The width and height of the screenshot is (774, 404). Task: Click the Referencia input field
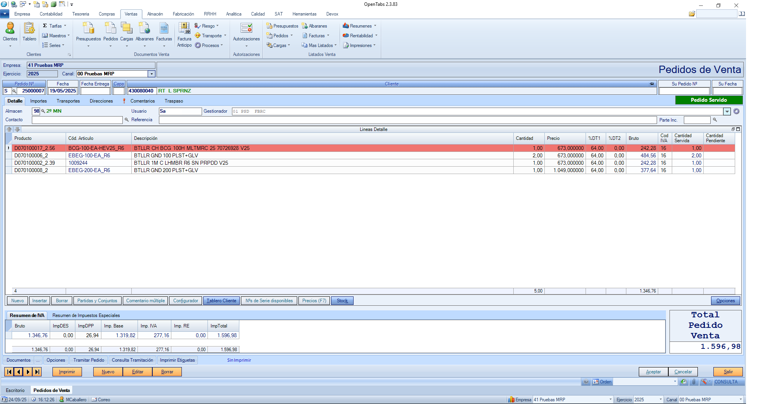click(407, 120)
